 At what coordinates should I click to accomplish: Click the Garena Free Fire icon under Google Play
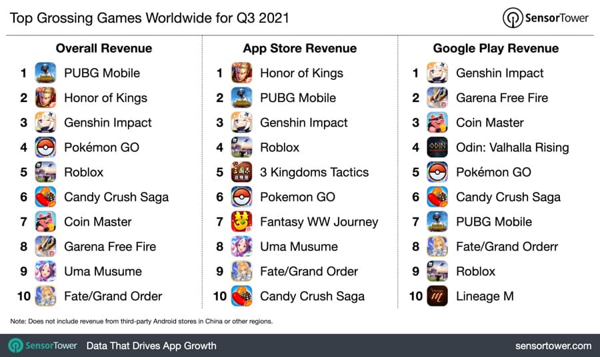pos(437,98)
